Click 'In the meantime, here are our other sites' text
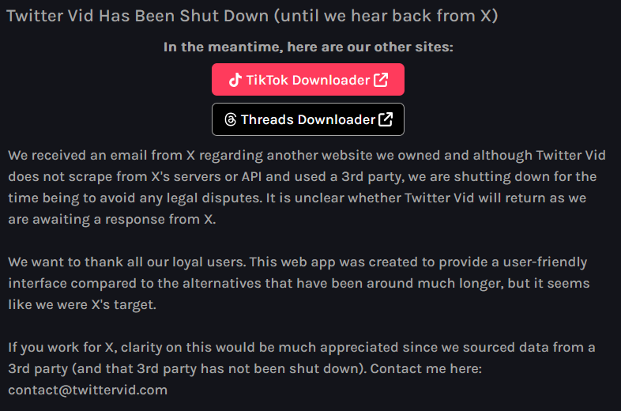The width and height of the screenshot is (621, 411). point(308,47)
